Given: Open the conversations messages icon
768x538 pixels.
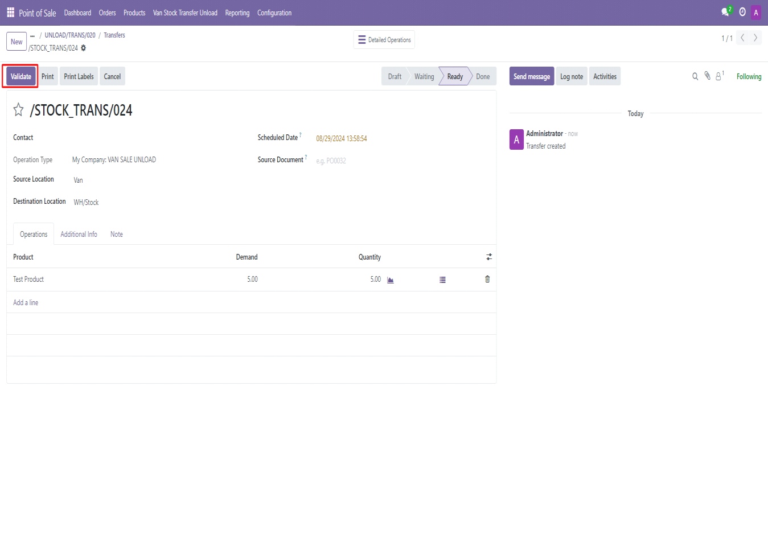Looking at the screenshot, I should 725,12.
